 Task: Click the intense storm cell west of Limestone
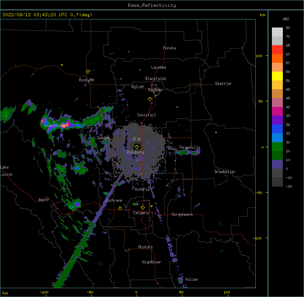tap(43, 120)
